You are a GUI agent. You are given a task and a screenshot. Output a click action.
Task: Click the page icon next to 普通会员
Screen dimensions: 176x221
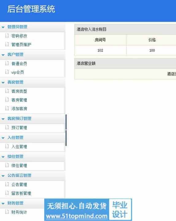7,63
